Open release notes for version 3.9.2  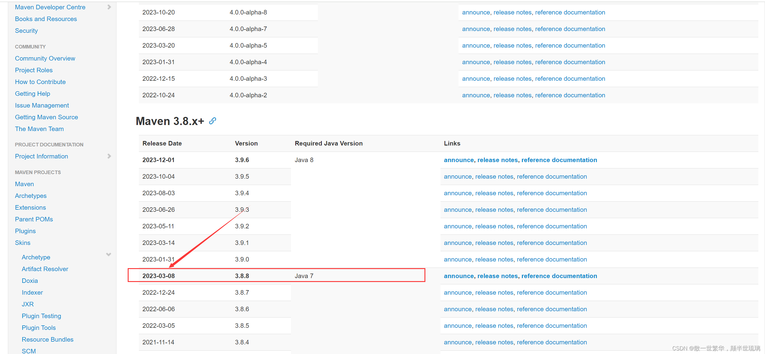point(494,226)
